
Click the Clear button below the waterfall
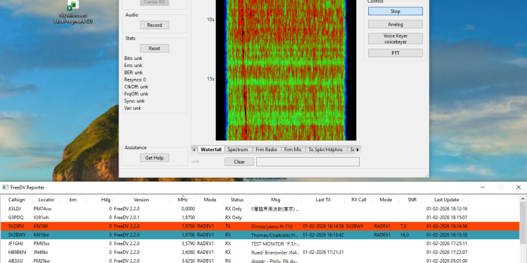pos(239,162)
